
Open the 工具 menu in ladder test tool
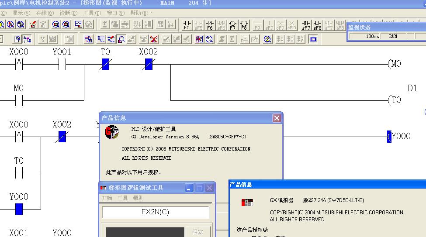click(123, 198)
